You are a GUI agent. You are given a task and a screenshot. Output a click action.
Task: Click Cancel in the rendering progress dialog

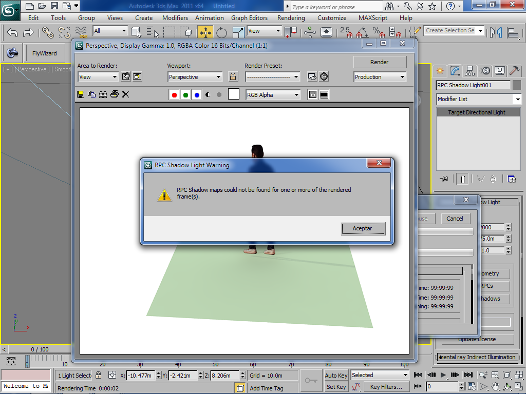455,219
